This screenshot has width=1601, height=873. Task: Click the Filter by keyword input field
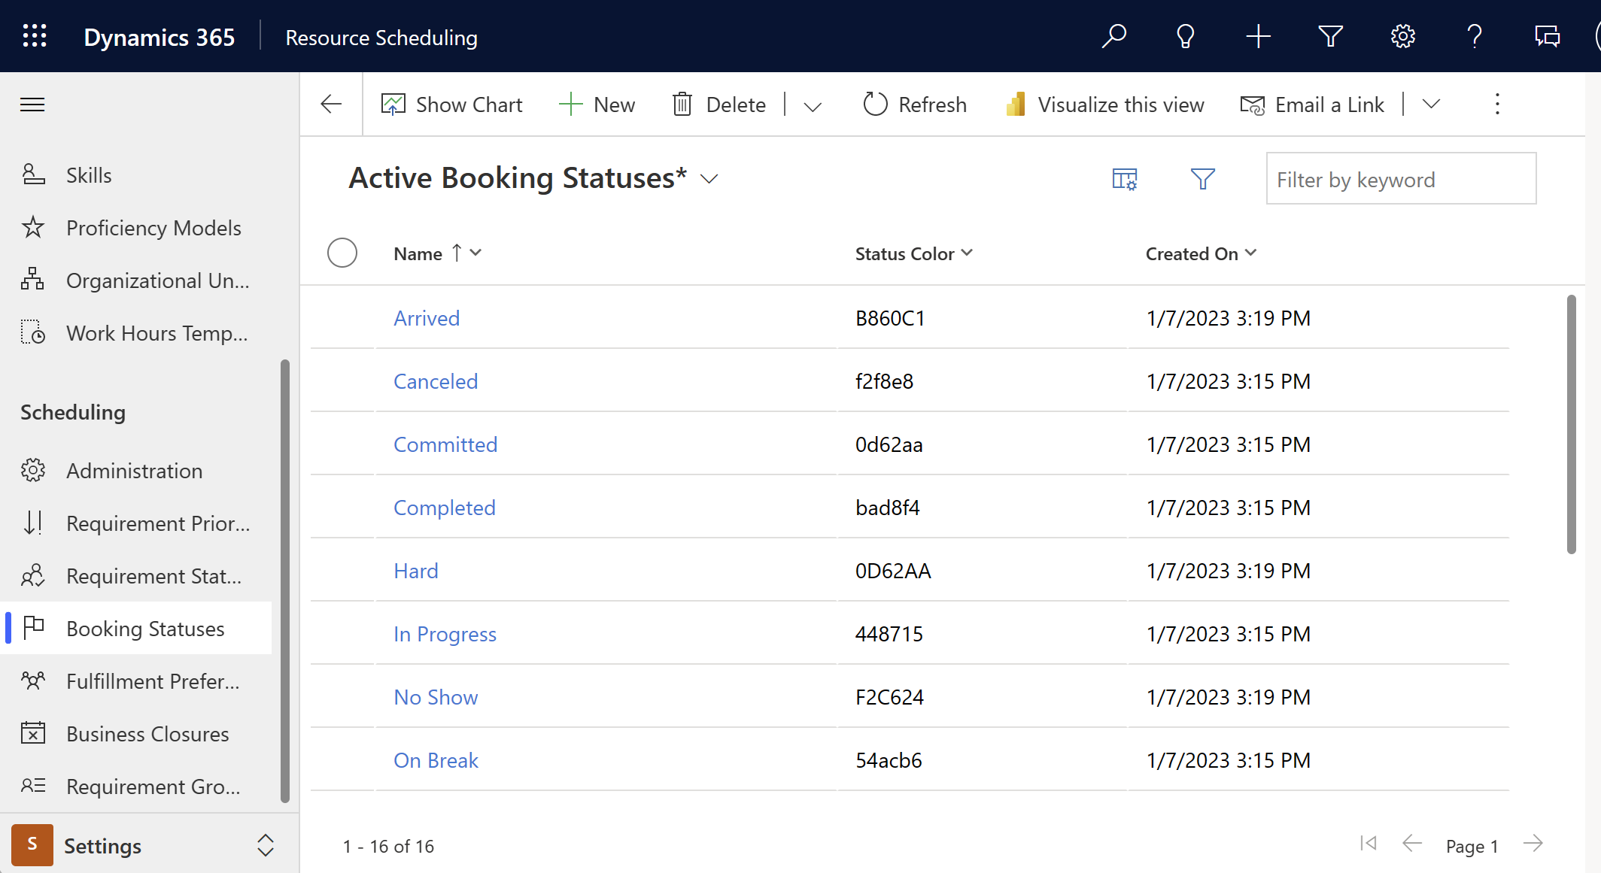pyautogui.click(x=1398, y=180)
